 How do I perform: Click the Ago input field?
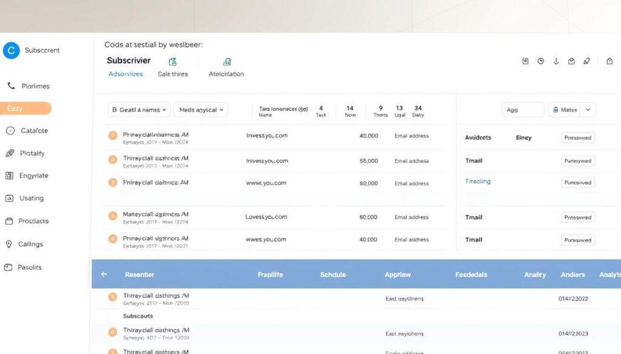pyautogui.click(x=523, y=110)
